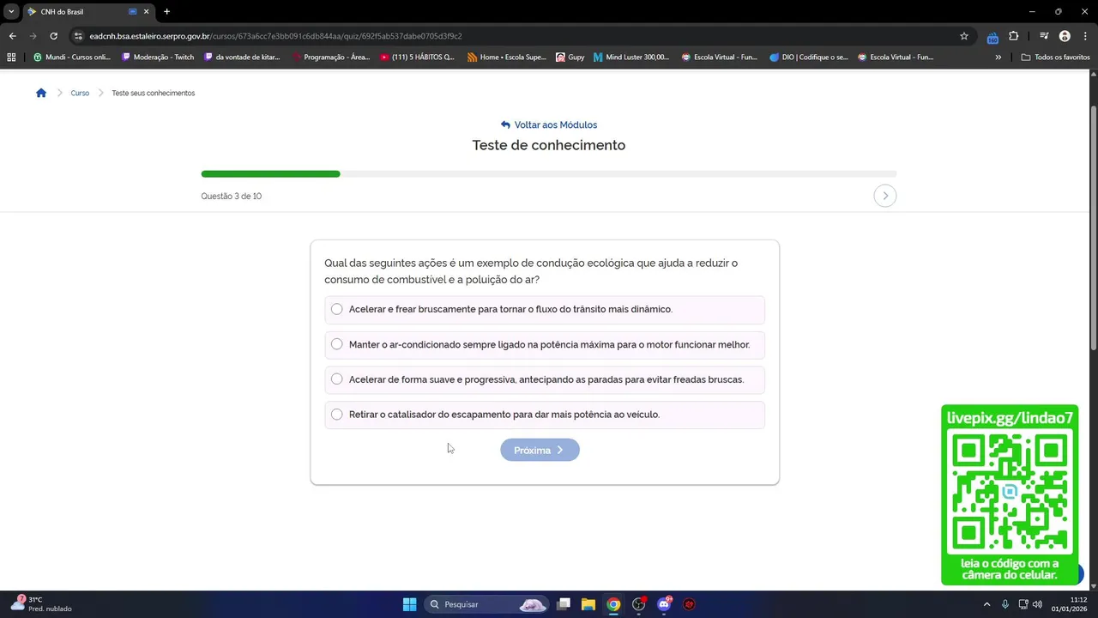
Task: Open Task View on the taskbar
Action: (x=564, y=604)
